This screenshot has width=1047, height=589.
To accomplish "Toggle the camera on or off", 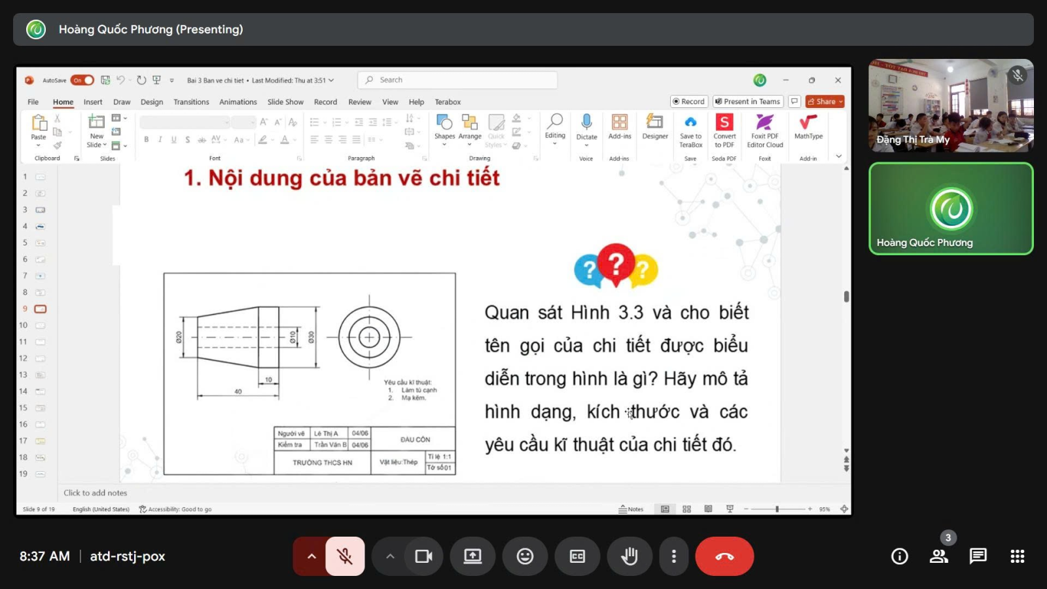I will [x=423, y=556].
